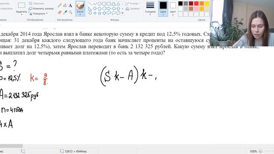Choose the Hexagon shape

pyautogui.click(x=104, y=9)
